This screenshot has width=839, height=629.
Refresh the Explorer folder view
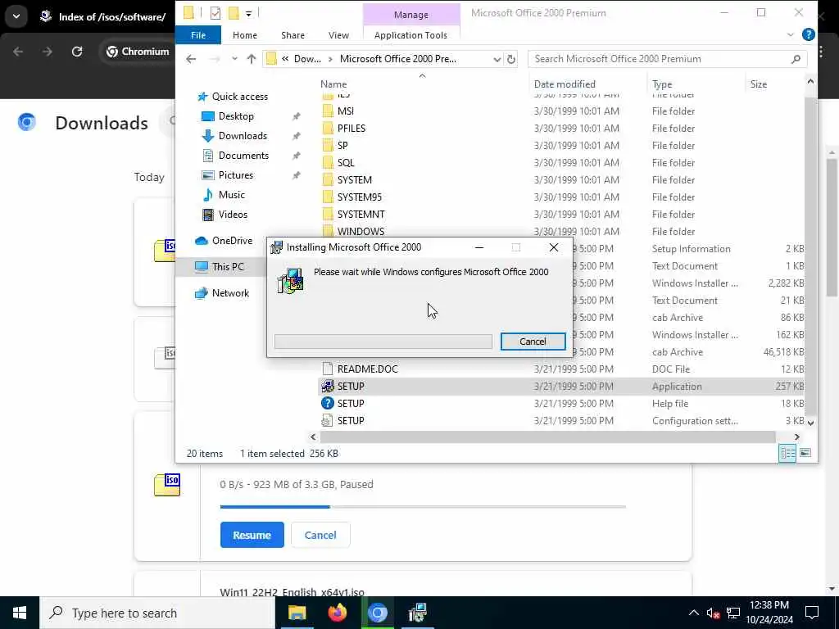pyautogui.click(x=511, y=59)
